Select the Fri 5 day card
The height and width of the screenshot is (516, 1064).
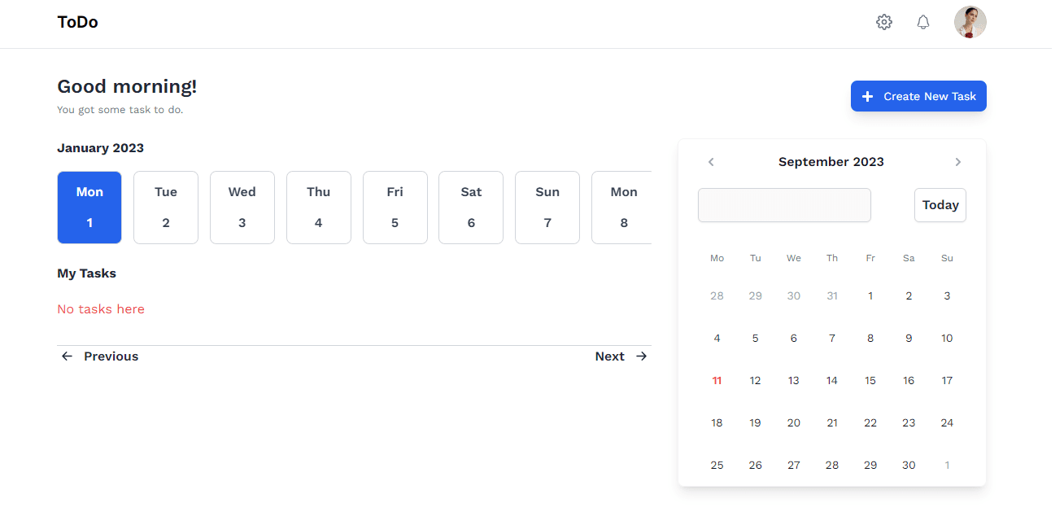(395, 208)
